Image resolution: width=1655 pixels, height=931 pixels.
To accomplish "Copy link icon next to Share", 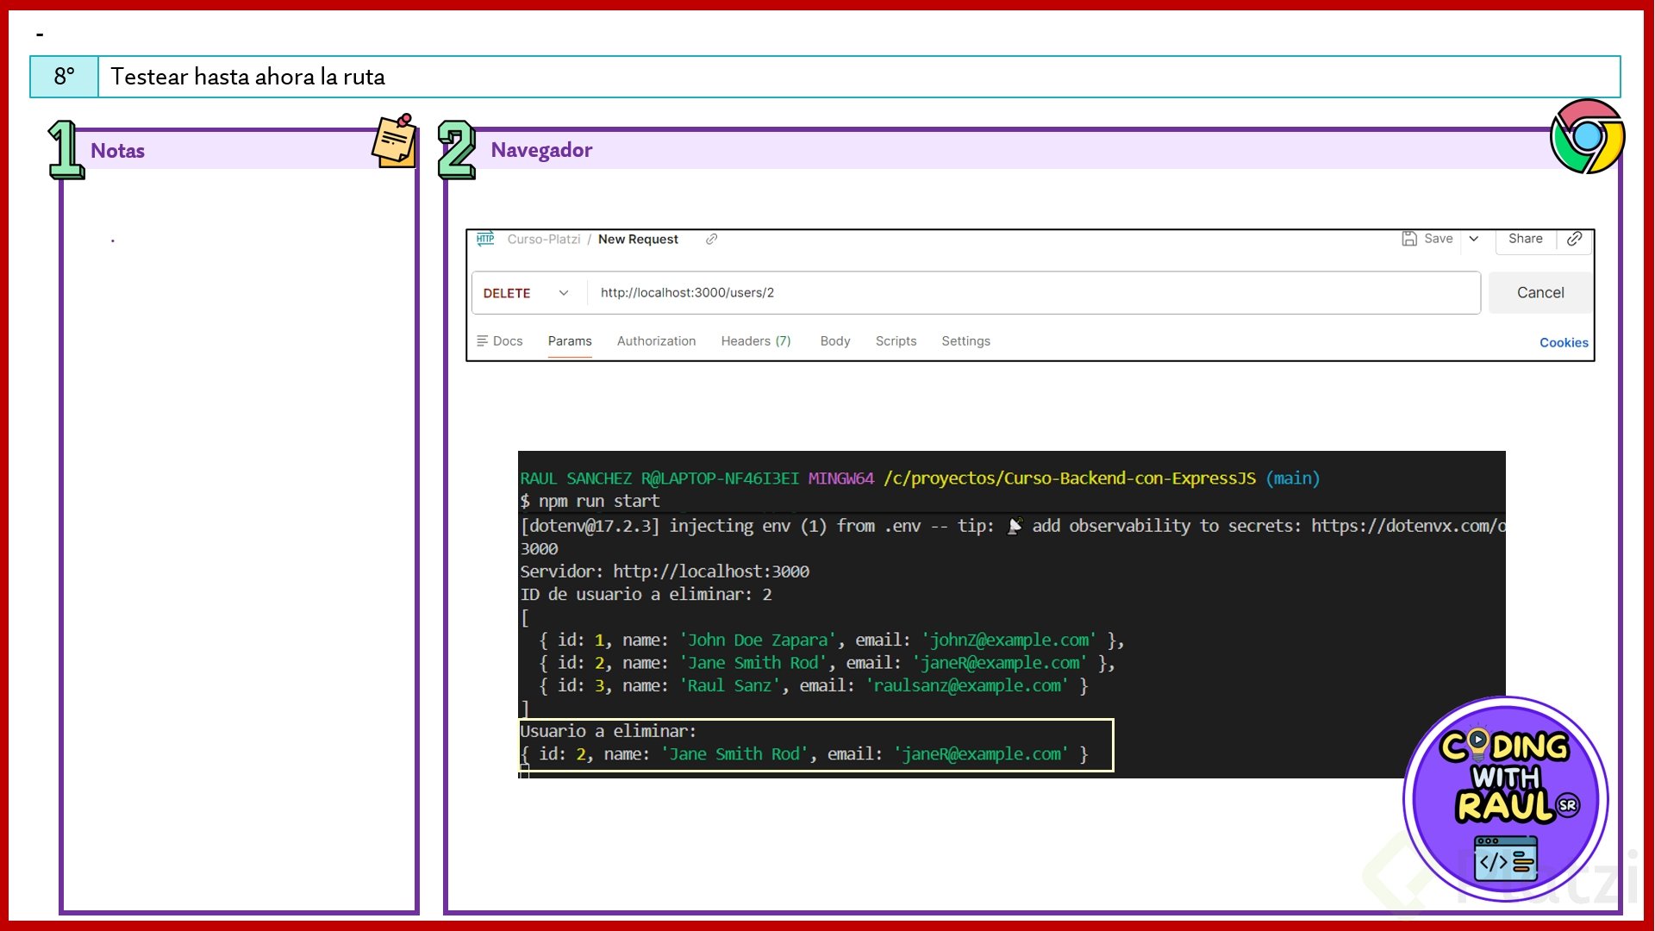I will coord(1574,239).
